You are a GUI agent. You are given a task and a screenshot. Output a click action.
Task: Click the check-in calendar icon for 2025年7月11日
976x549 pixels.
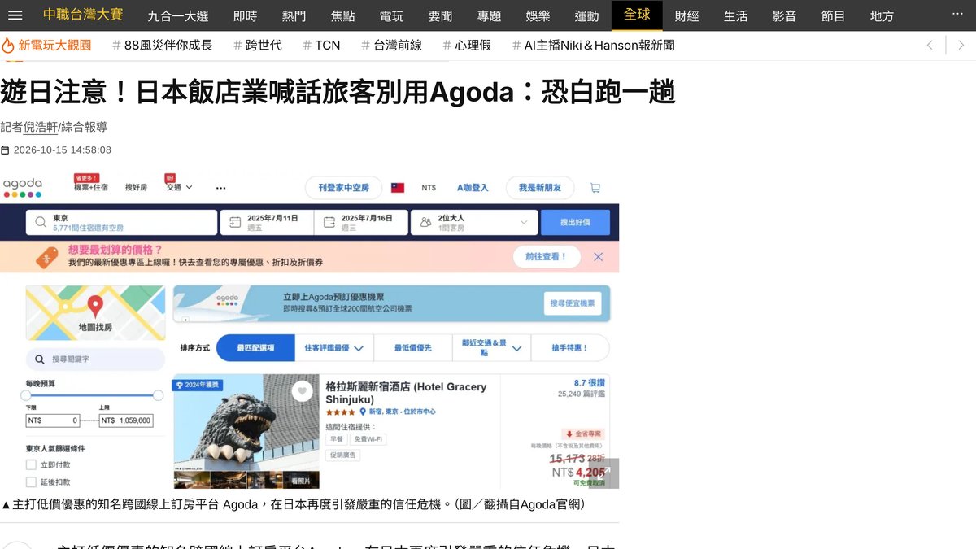(235, 222)
